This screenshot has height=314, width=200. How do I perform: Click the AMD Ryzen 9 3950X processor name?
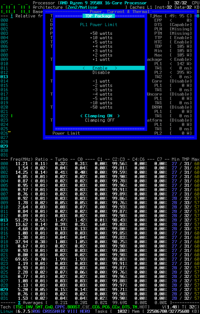pos(104,3)
